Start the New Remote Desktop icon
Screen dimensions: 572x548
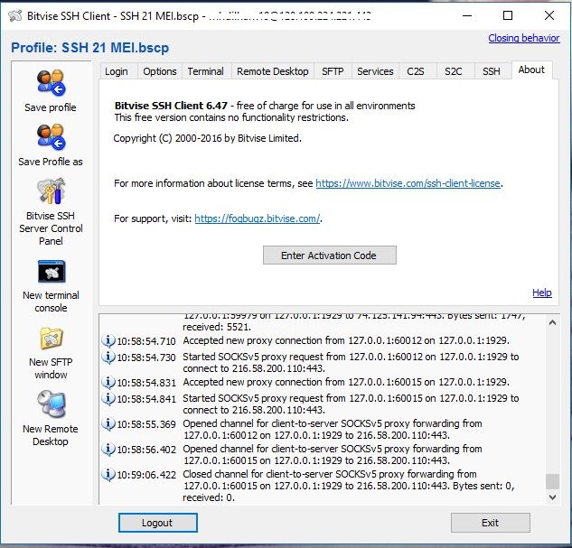click(52, 404)
